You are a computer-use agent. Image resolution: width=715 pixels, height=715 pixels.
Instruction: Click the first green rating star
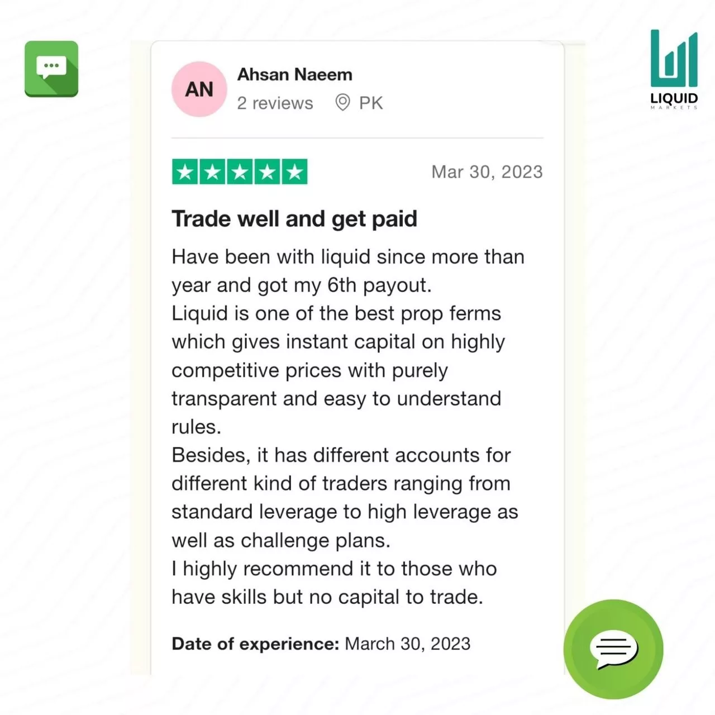click(185, 172)
